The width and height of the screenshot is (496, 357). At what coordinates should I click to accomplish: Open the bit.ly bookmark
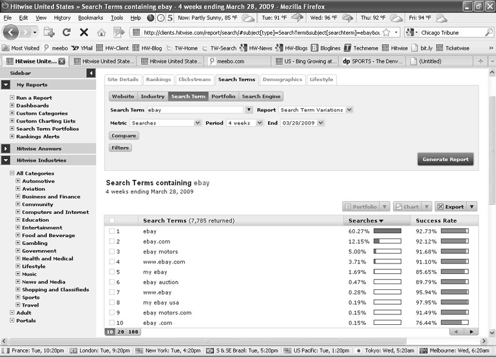(423, 48)
